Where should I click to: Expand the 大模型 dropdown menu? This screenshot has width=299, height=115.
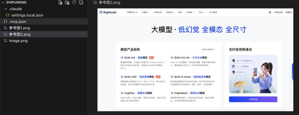coord(146,12)
